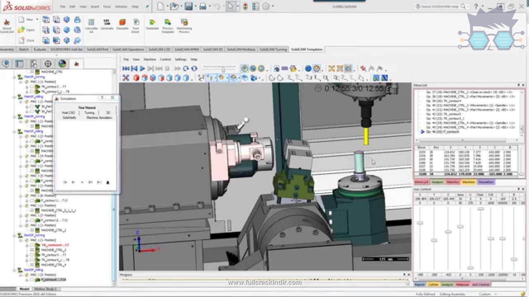Toggle the checkbox beside MACHINE_CTRL_2 in the tree
This screenshot has width=529, height=297.
[32, 230]
